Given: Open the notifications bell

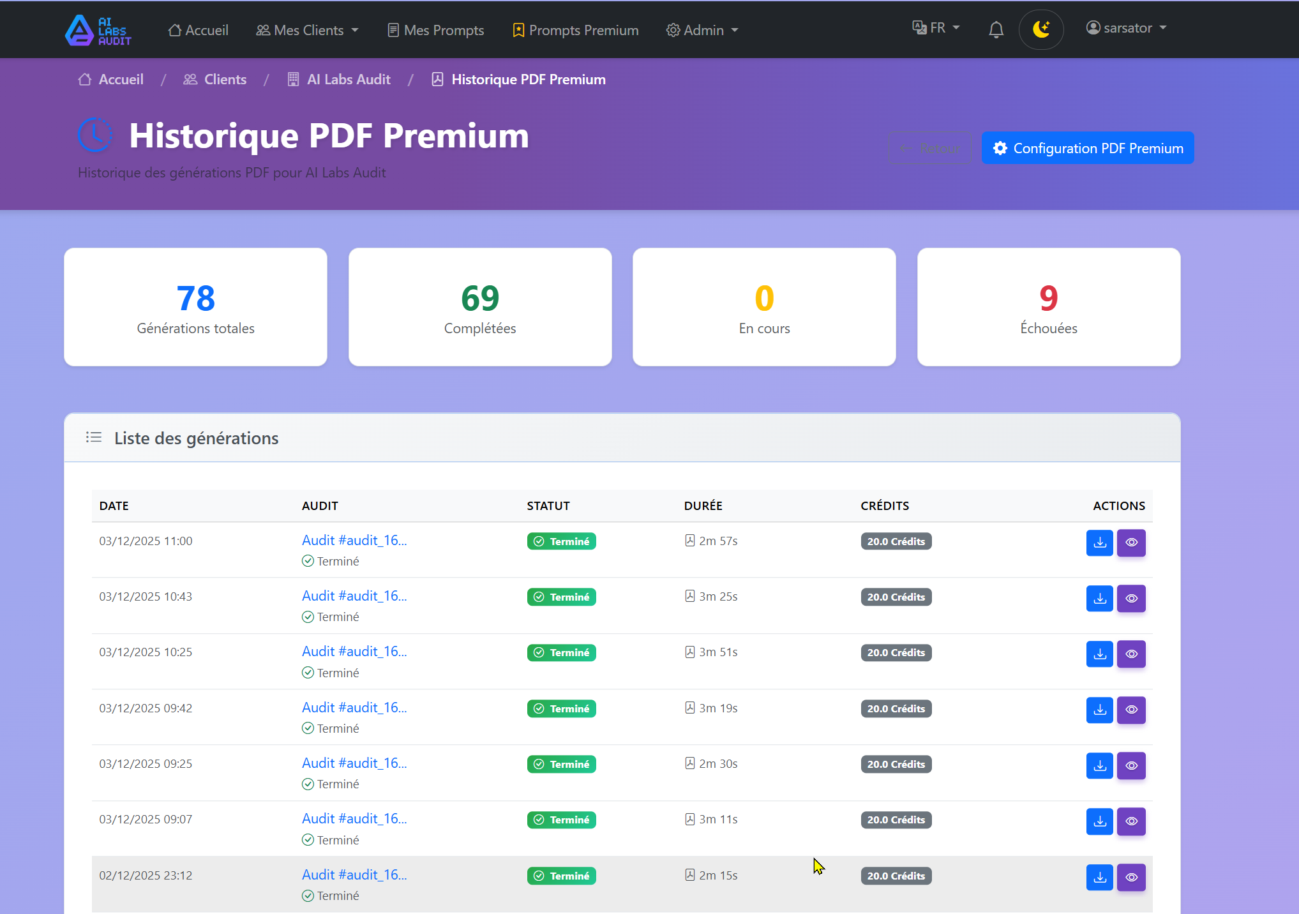Looking at the screenshot, I should [x=996, y=29].
